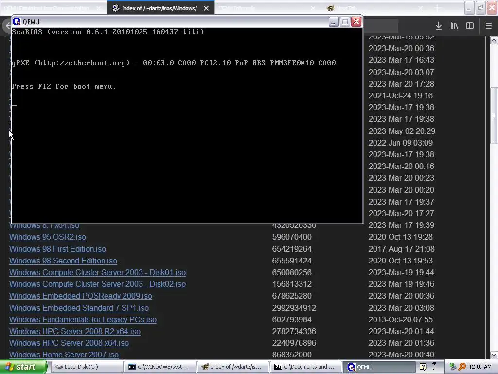Click the QEMU window title icon

pos(17,21)
